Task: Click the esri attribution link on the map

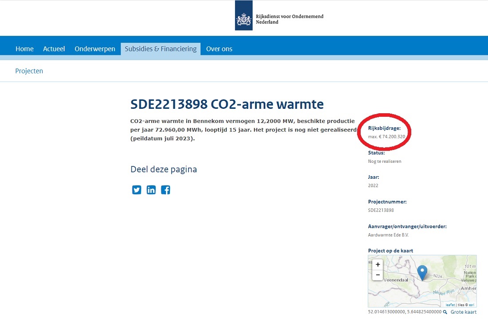Action: point(472,305)
